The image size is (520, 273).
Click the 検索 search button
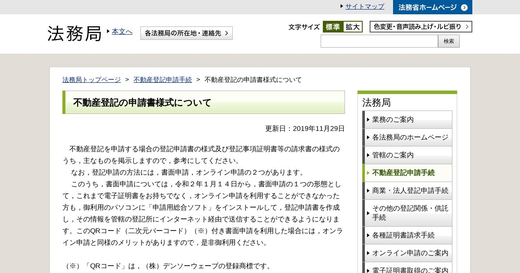pyautogui.click(x=449, y=41)
